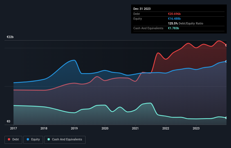The image size is (231, 148).
Task: Click the 2017 x-axis label
Action: (14, 128)
